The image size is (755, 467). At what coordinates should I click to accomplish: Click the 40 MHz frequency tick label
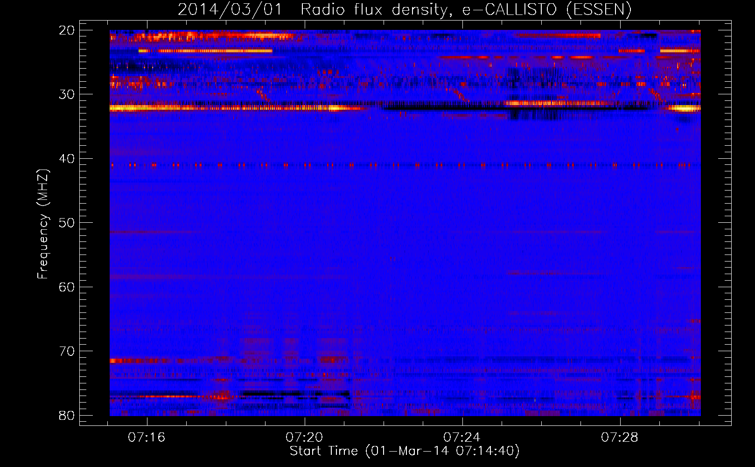point(67,159)
